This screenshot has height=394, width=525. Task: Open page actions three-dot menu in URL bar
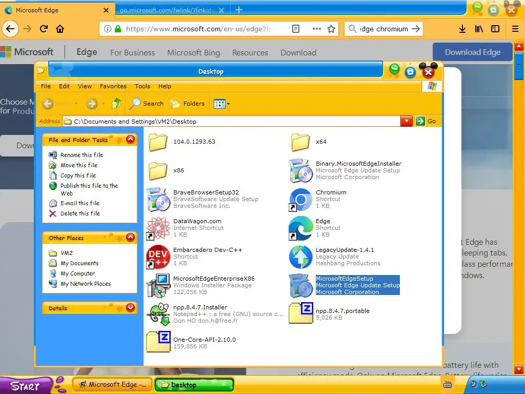tap(317, 29)
